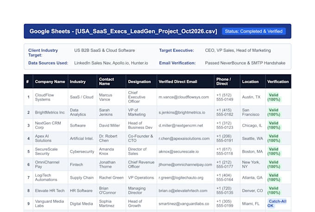Click the NextGen CRM Corp company cell

(x=50, y=126)
